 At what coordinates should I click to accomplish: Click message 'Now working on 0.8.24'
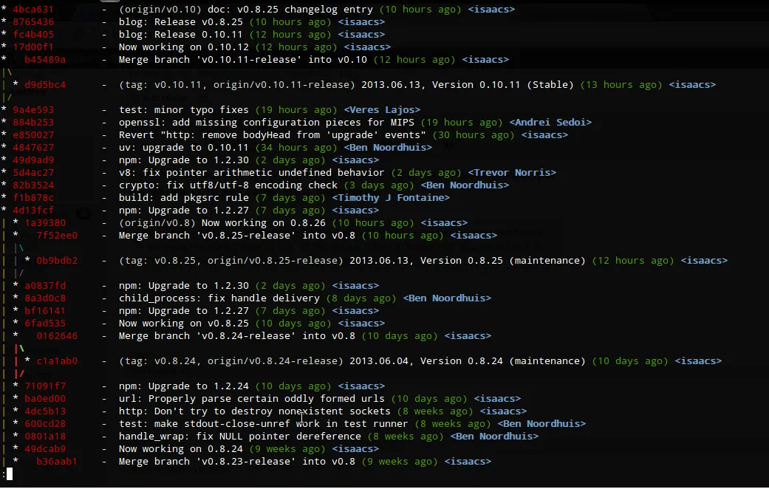[181, 449]
